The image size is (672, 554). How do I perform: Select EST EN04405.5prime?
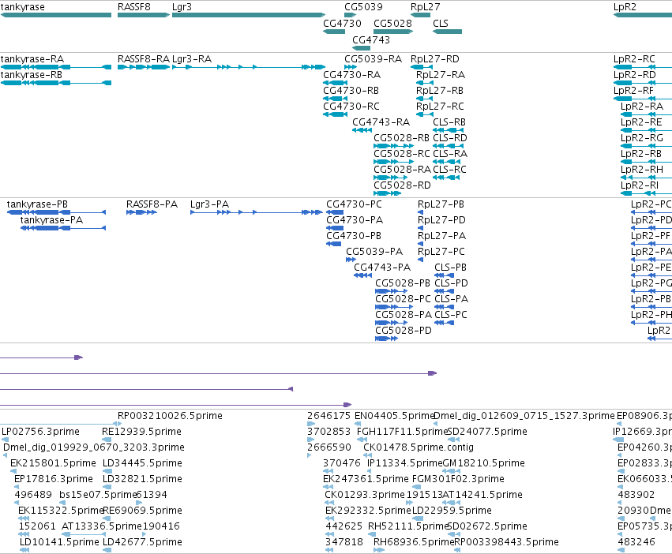click(394, 416)
